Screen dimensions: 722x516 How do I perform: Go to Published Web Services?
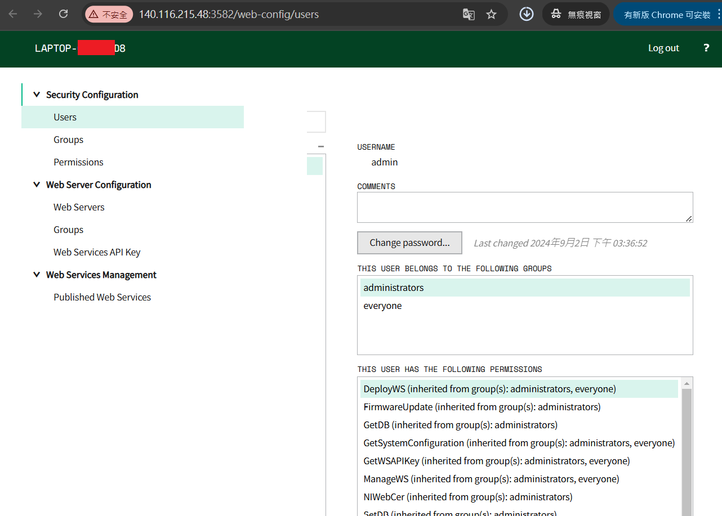(x=102, y=297)
